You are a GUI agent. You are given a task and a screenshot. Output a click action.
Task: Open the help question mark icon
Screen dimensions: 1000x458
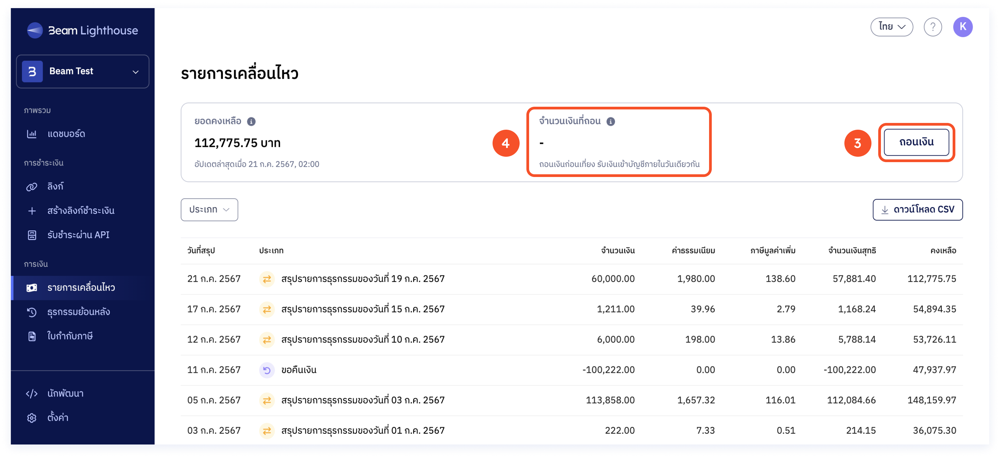[x=933, y=27]
